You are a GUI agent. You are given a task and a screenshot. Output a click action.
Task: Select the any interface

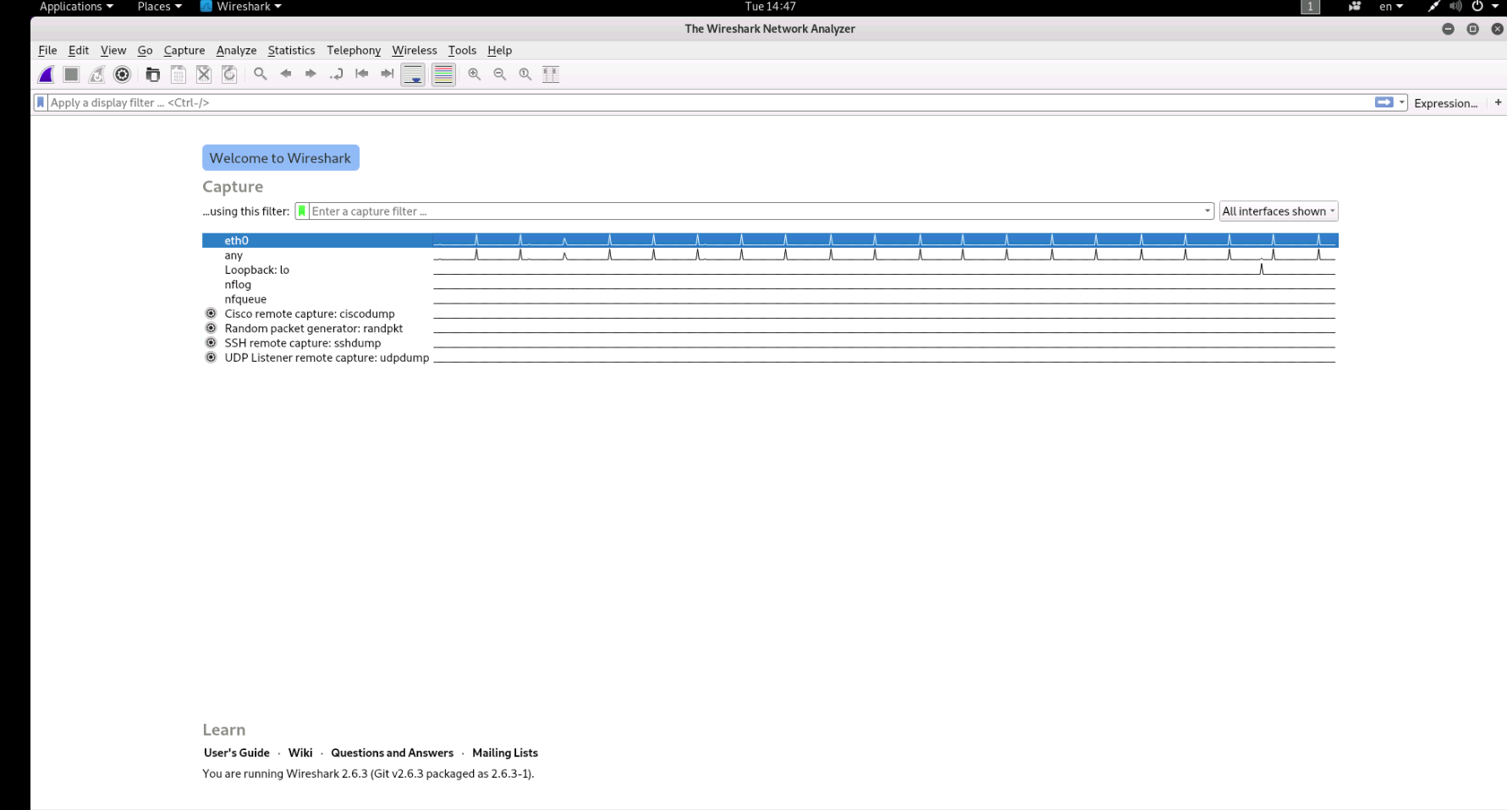[770, 255]
